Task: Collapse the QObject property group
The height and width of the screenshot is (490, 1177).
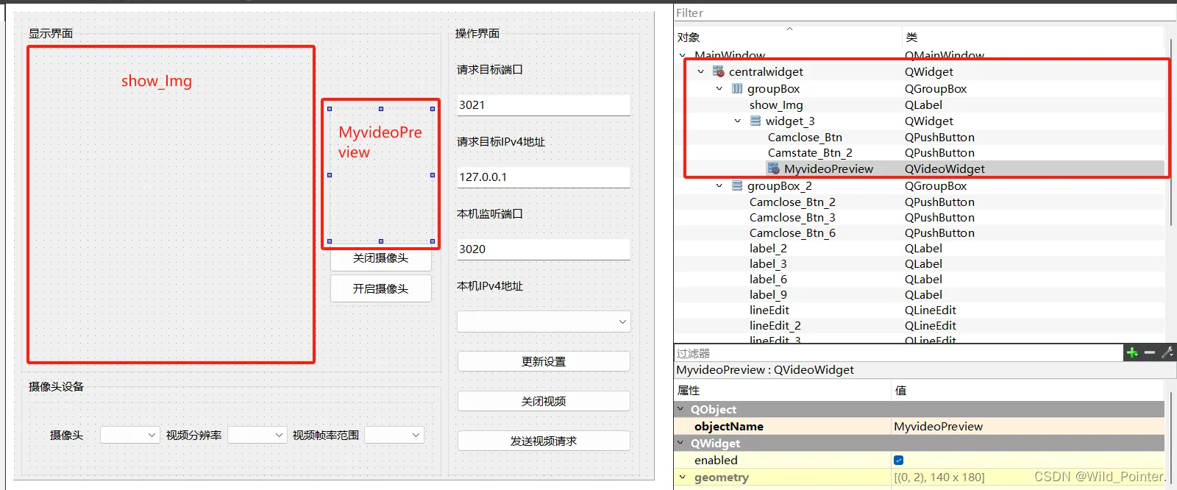Action: 680,409
